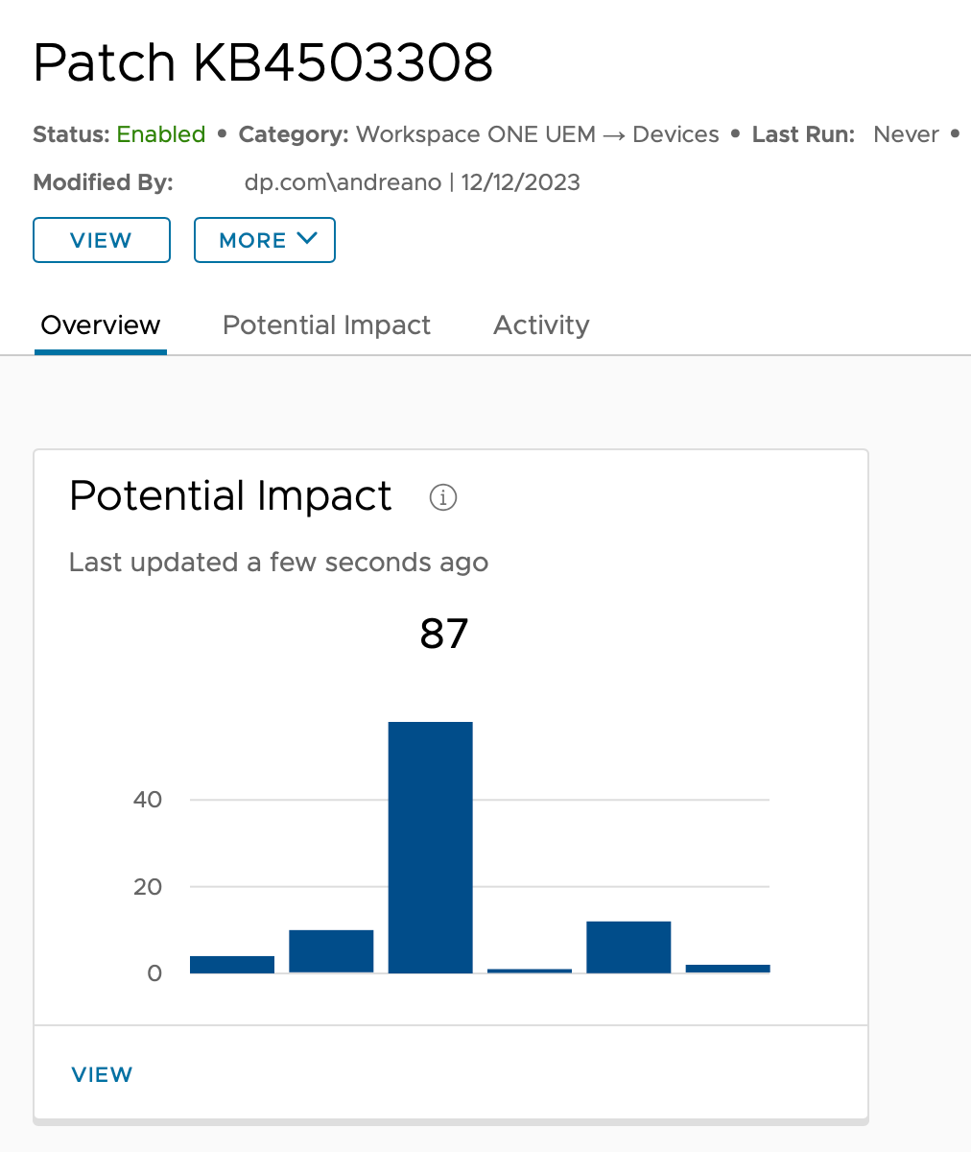The height and width of the screenshot is (1152, 971).
Task: Open the chevron next to MORE
Action: (x=309, y=239)
